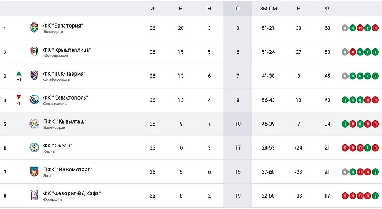This screenshot has width=382, height=209.
Task: Open the ФК "Океан" team link
Action: coord(58,145)
